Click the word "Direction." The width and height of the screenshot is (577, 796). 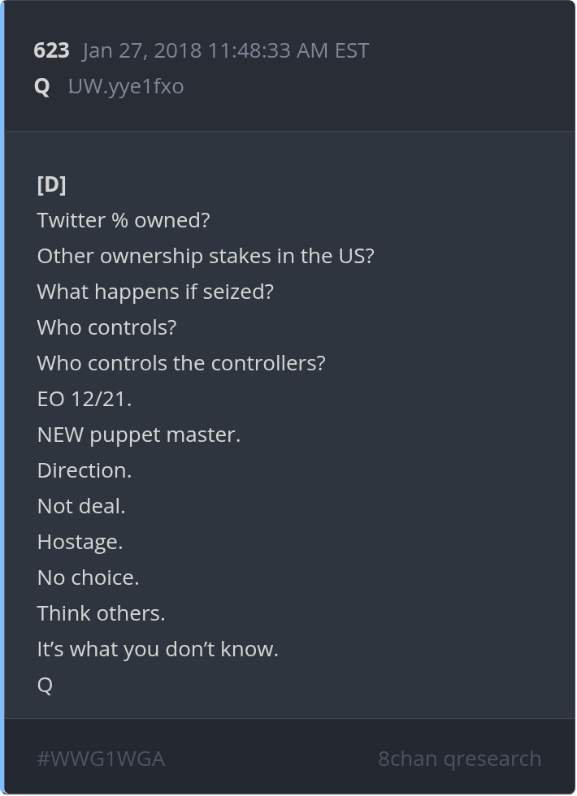(x=85, y=470)
